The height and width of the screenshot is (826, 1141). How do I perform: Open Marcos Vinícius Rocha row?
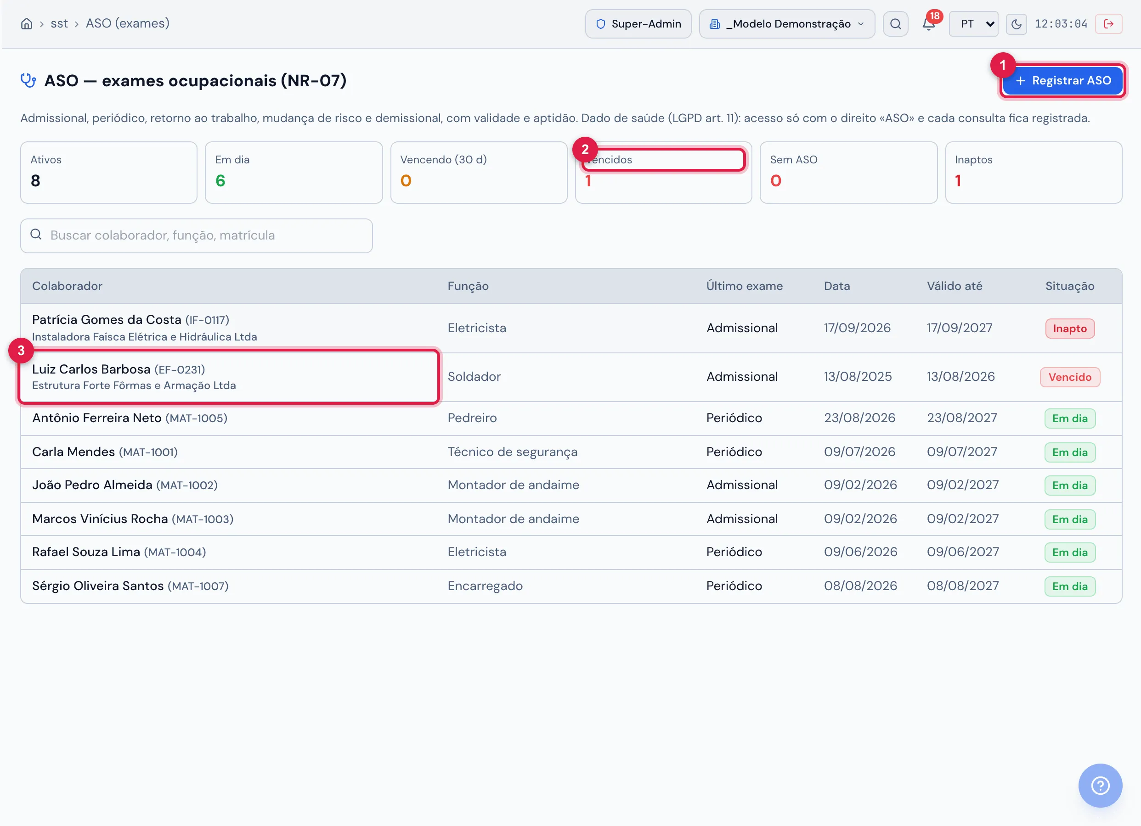(571, 519)
